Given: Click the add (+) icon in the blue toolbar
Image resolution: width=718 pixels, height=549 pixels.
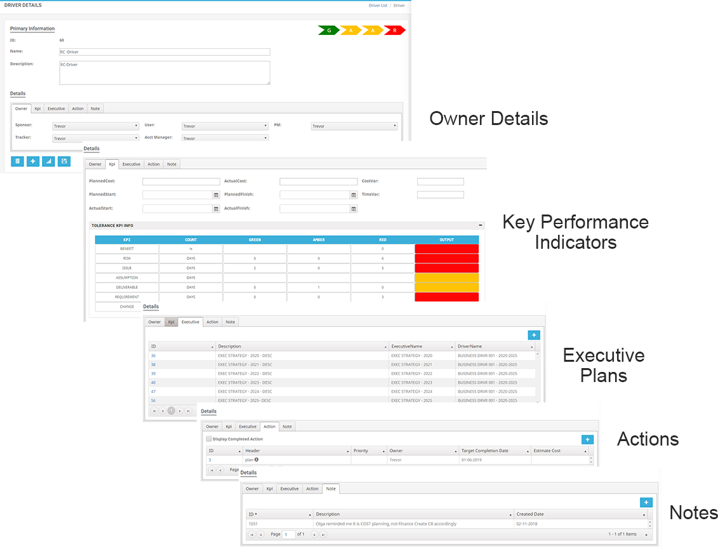Looking at the screenshot, I should point(32,161).
